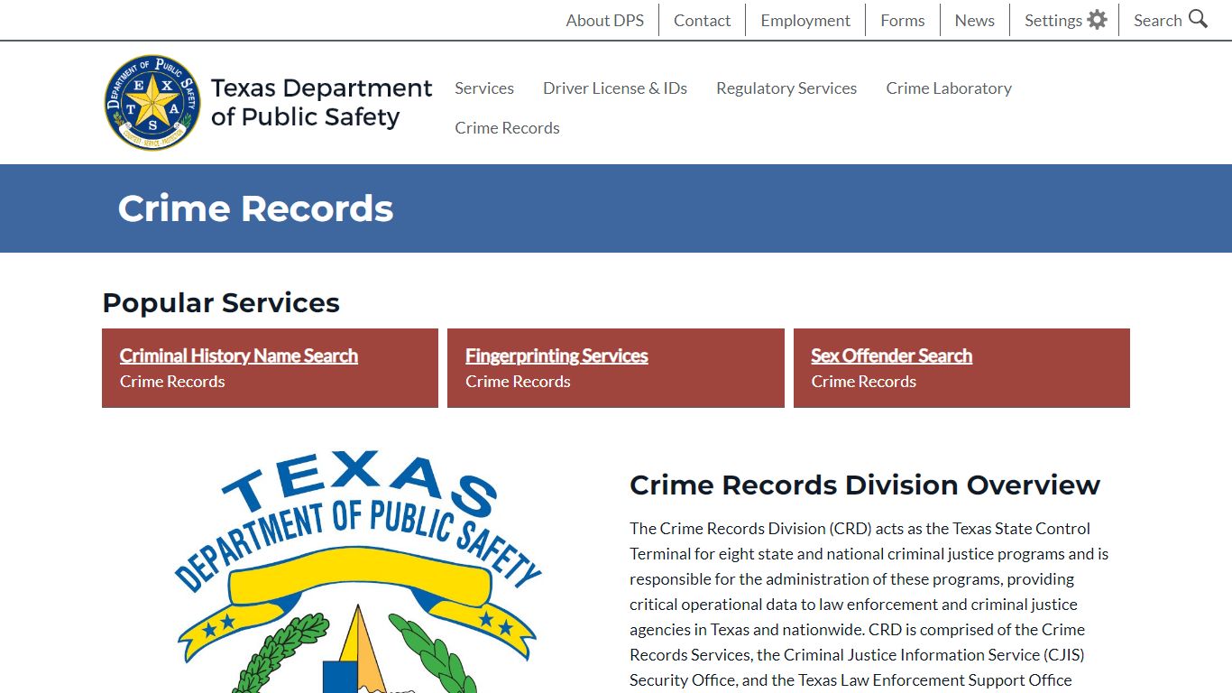Click the Search magnifier icon

point(1198,19)
